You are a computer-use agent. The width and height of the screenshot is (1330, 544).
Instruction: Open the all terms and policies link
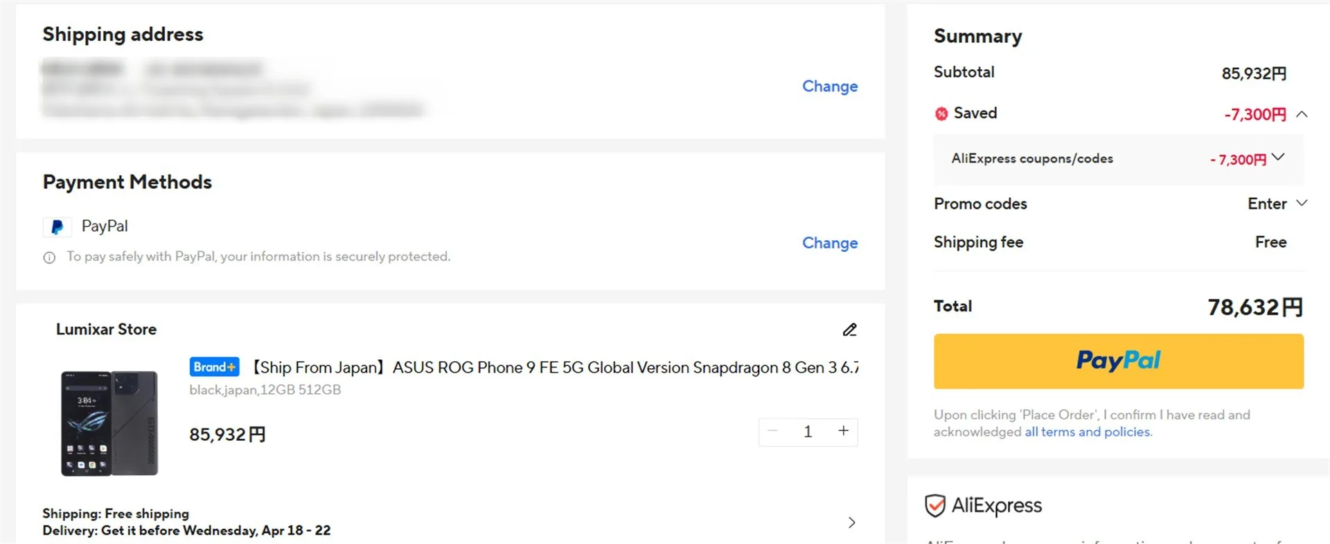click(x=1088, y=432)
